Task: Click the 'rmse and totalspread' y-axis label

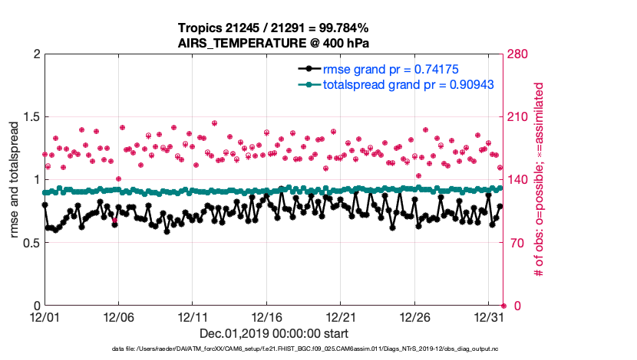Action: coord(15,180)
